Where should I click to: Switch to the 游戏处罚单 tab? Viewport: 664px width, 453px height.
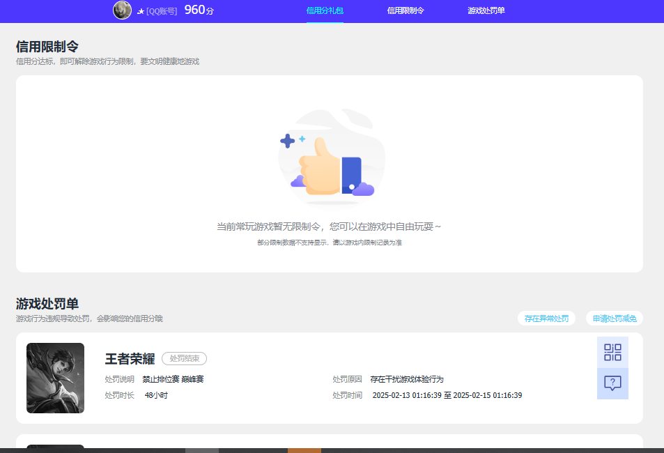coord(486,10)
